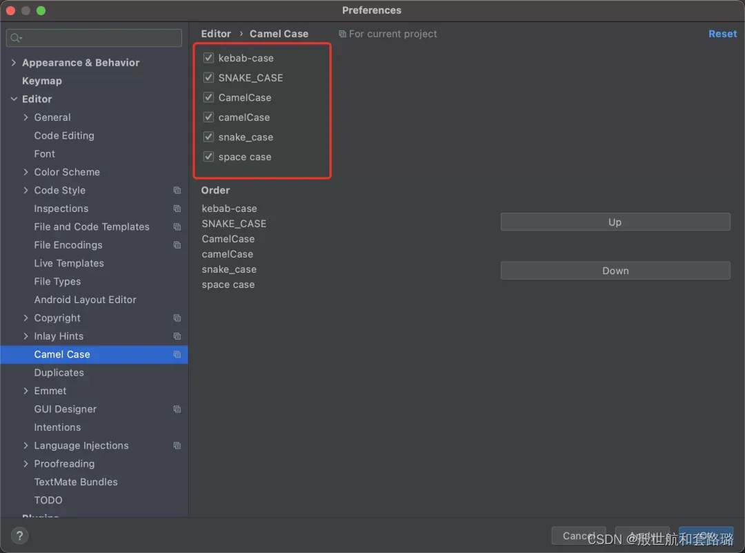Open help with the question mark button
This screenshot has width=745, height=553.
click(x=19, y=536)
